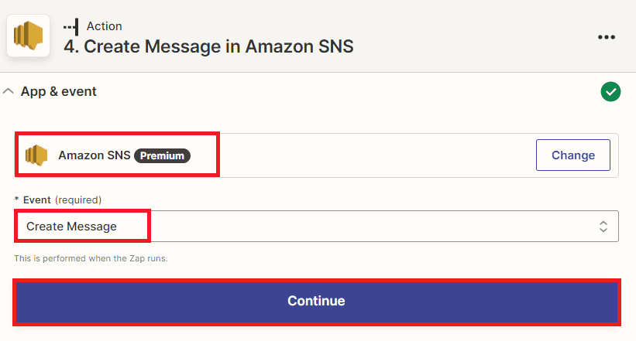This screenshot has width=636, height=341.
Task: Click the Premium badge
Action: coord(162,155)
